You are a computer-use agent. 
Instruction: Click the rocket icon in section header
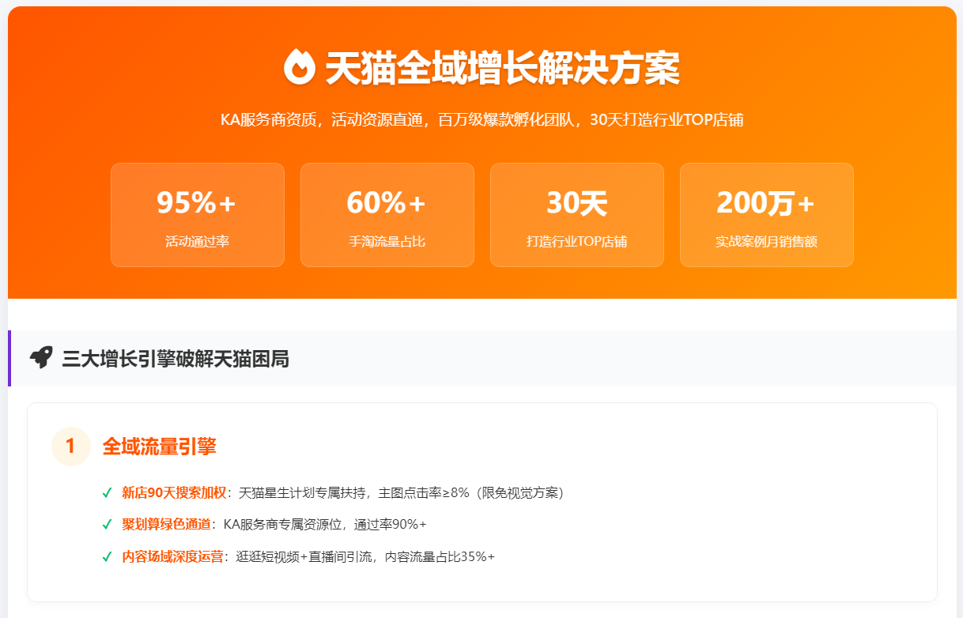(x=40, y=358)
